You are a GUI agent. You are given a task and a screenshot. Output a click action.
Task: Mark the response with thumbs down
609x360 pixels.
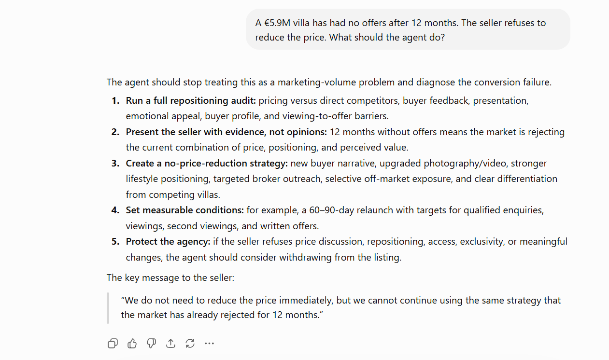point(151,344)
